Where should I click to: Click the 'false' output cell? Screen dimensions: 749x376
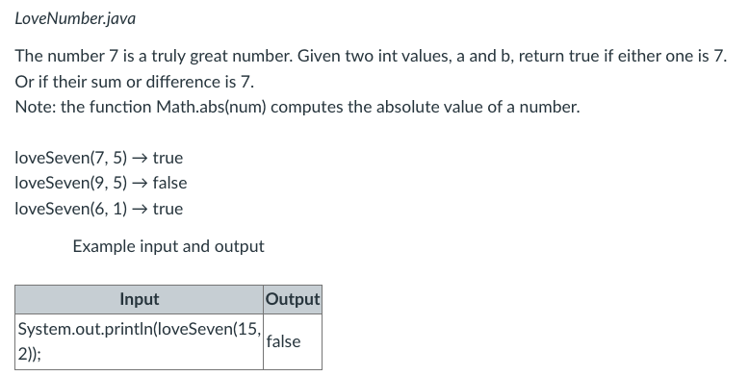tap(293, 341)
